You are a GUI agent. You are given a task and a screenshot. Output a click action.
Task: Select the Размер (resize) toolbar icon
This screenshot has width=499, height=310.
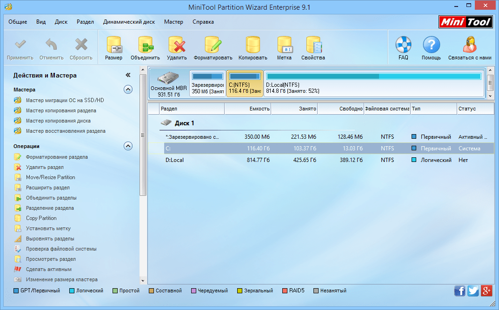point(113,47)
